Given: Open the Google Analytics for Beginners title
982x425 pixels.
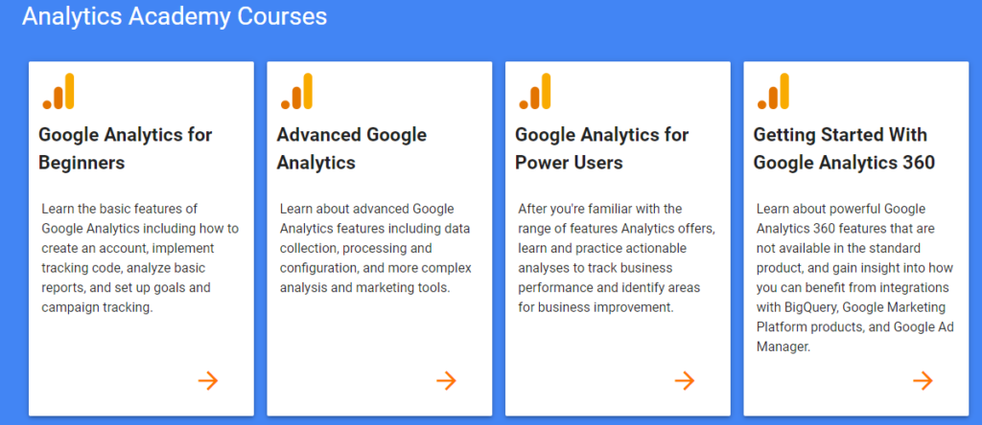Looking at the screenshot, I should pos(125,148).
